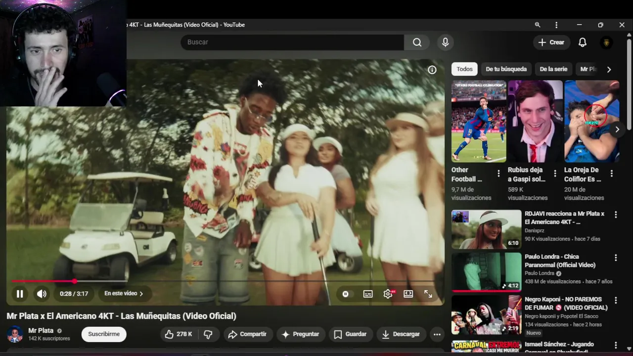The image size is (633, 356).
Task: Open the notifications bell
Action: pyautogui.click(x=583, y=42)
